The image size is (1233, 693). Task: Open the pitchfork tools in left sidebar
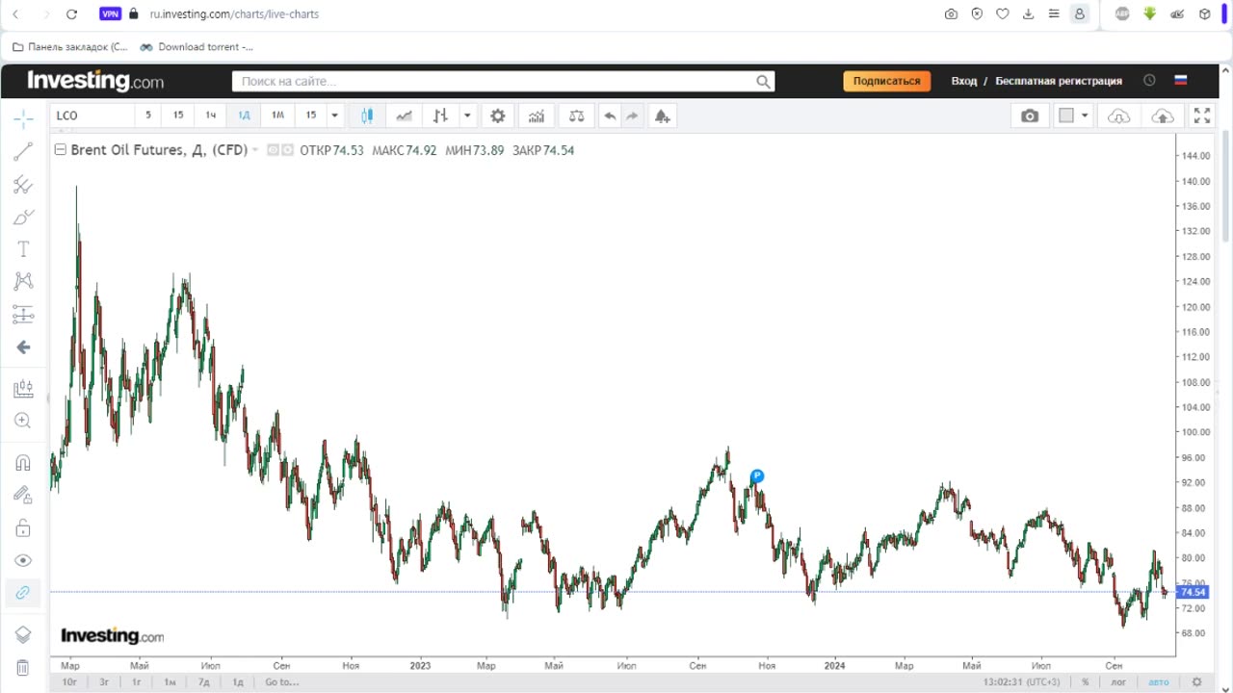click(23, 184)
